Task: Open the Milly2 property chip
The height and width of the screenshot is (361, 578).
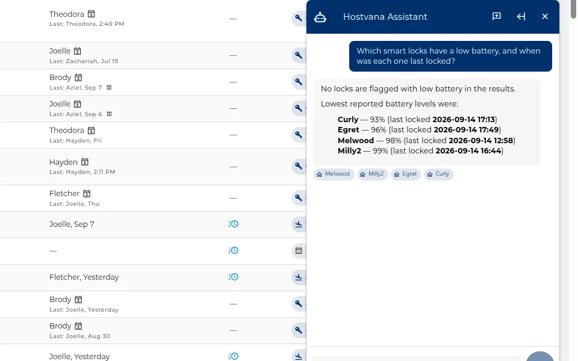Action: tap(372, 174)
